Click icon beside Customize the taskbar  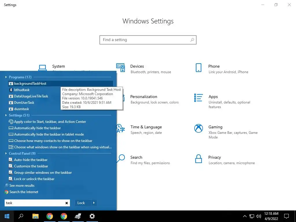[x=11, y=166]
